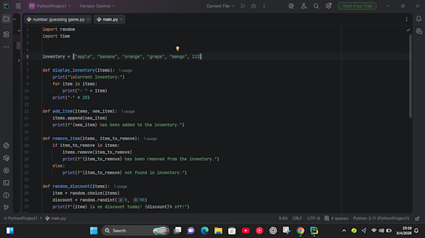Show more tool windows ellipsis in left sidebar
Image resolution: width=425 pixels, height=238 pixels.
6,47
